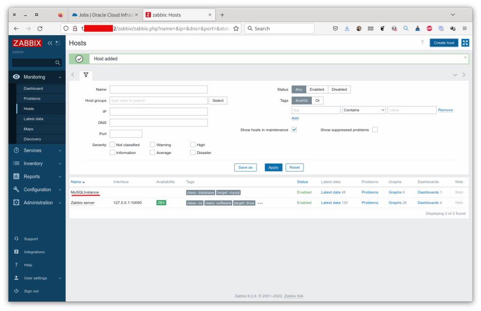Dismiss the Host added message

click(465, 57)
